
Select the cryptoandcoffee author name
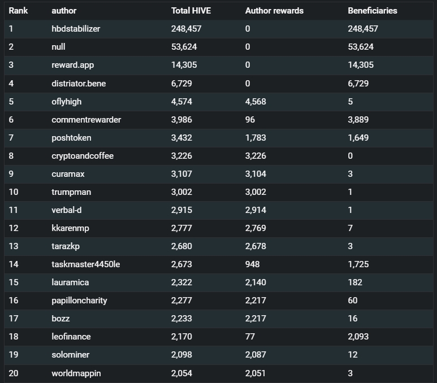pos(83,156)
